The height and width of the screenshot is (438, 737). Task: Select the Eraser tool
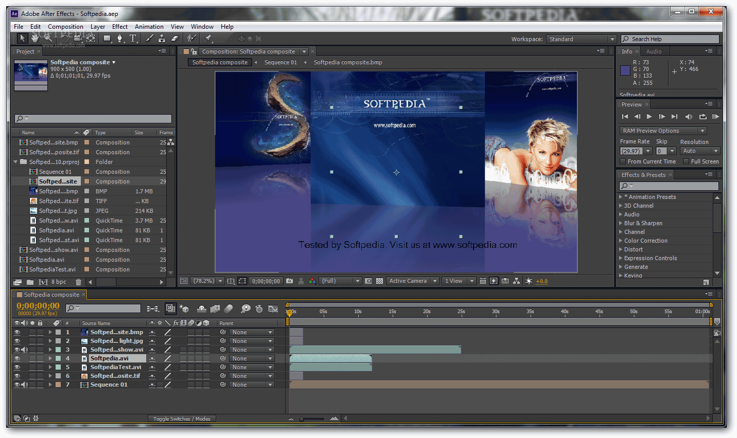coord(175,38)
